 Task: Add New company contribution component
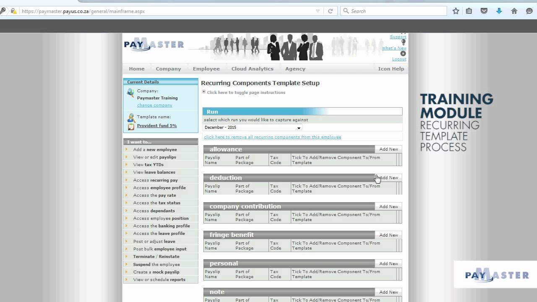click(x=388, y=206)
